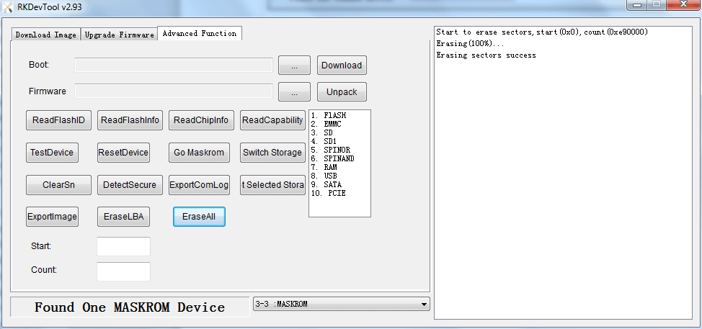Image resolution: width=702 pixels, height=329 pixels.
Task: Click ReadFlashID button
Action: [58, 120]
